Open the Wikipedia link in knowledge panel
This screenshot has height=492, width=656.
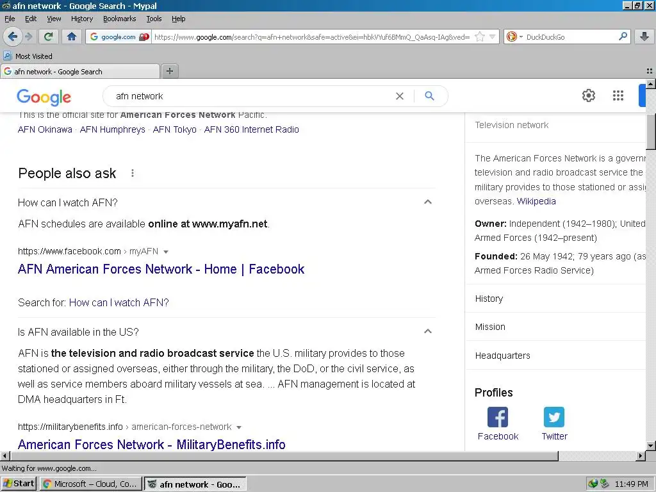click(536, 201)
